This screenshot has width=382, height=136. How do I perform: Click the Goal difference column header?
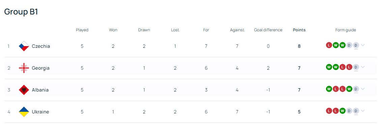(x=268, y=30)
